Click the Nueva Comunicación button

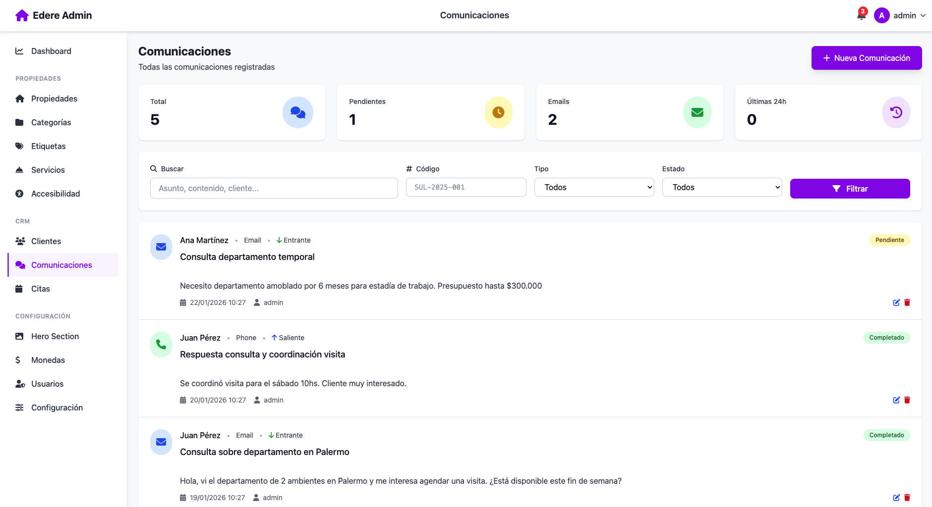tap(866, 58)
